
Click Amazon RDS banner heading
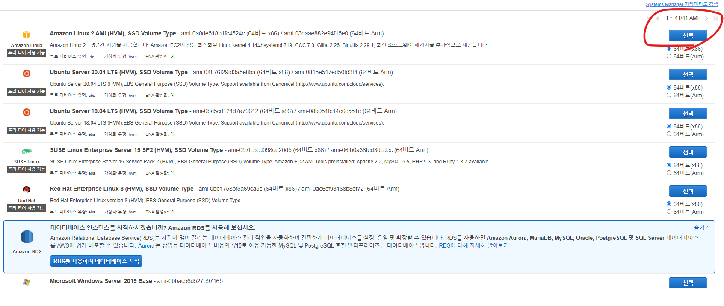[x=153, y=228]
